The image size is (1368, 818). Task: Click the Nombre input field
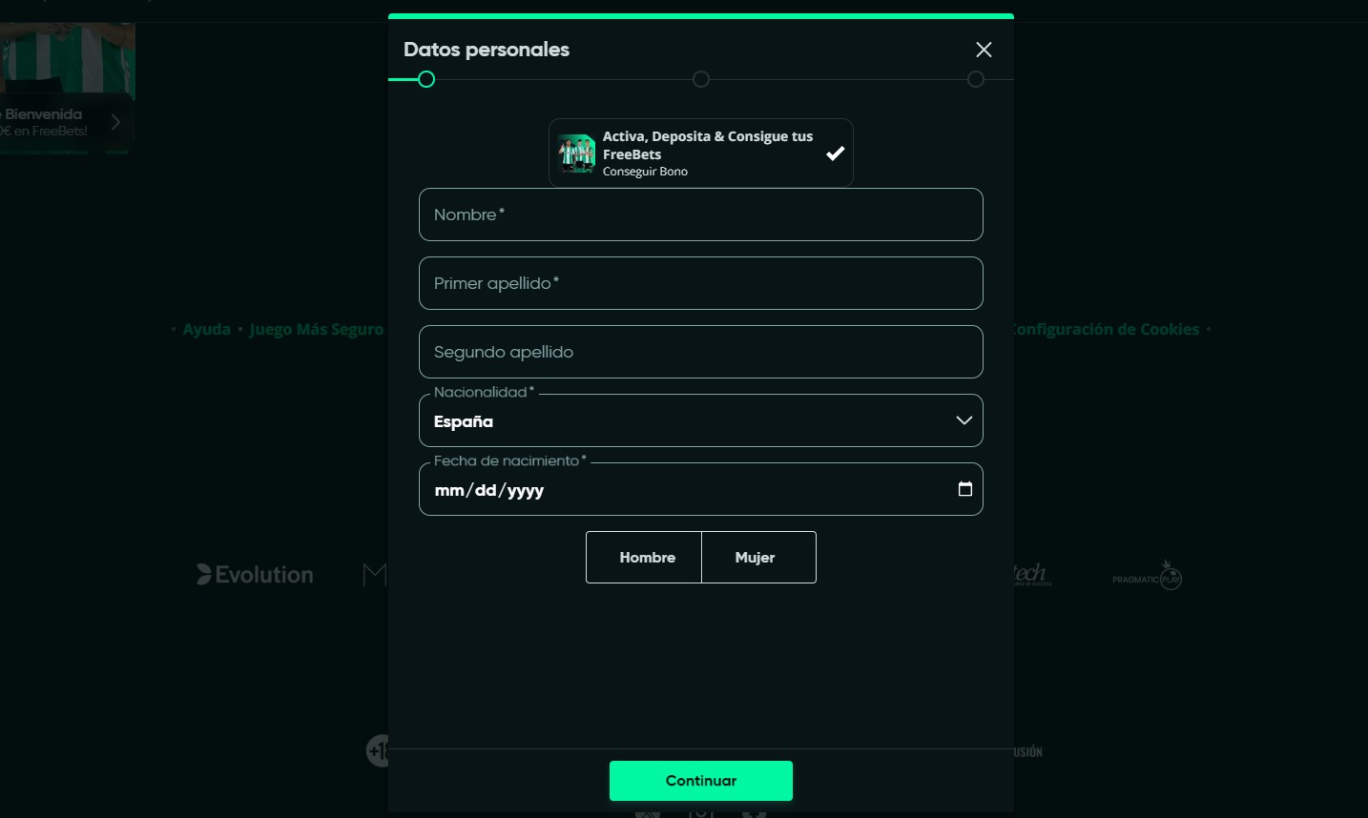(701, 215)
